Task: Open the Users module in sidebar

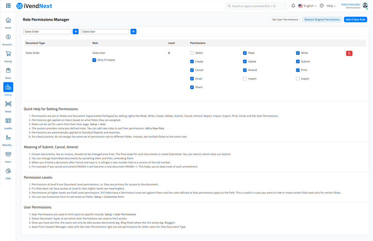Action: pos(8,154)
